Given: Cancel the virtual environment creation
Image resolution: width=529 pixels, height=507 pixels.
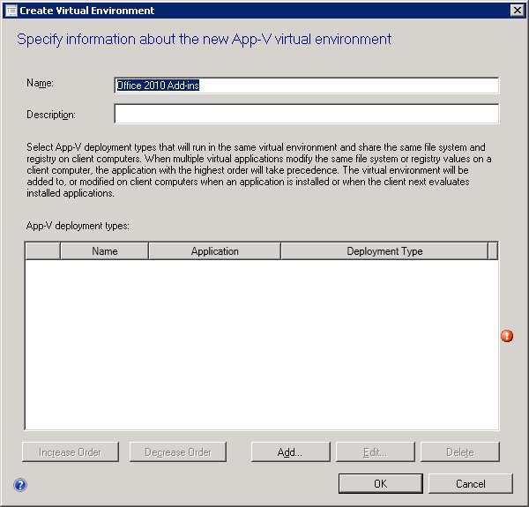Looking at the screenshot, I should coord(470,484).
